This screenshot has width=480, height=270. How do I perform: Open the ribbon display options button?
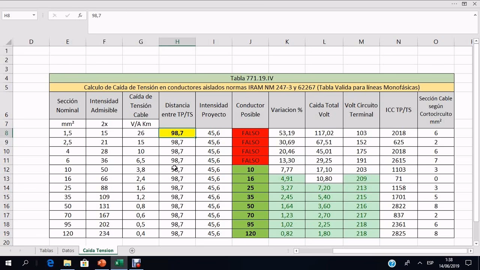point(464,4)
